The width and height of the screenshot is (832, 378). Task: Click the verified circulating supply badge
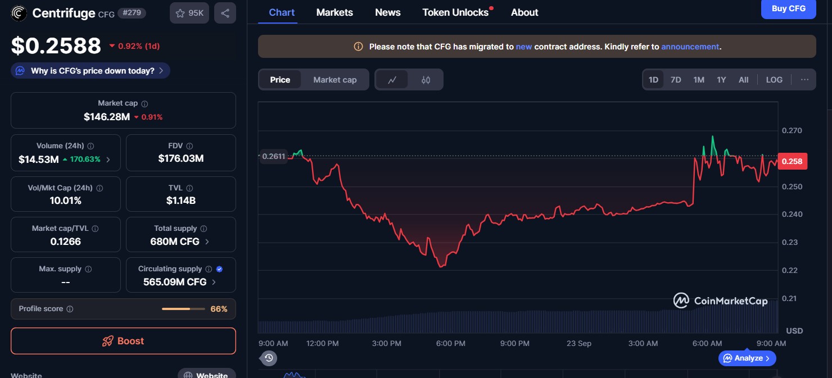pyautogui.click(x=219, y=269)
